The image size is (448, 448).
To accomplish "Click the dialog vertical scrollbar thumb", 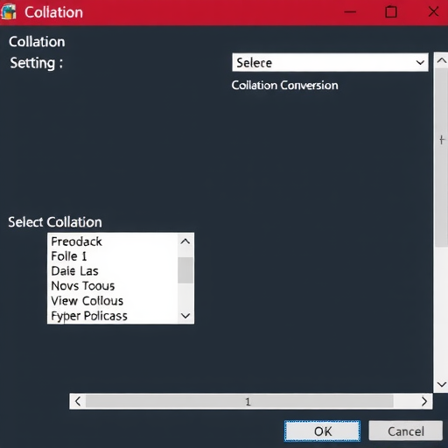I will tap(442, 157).
